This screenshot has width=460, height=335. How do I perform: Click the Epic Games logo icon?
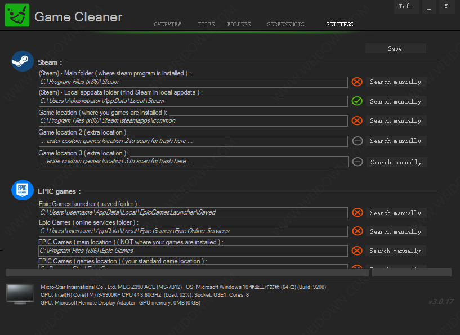coord(23,190)
